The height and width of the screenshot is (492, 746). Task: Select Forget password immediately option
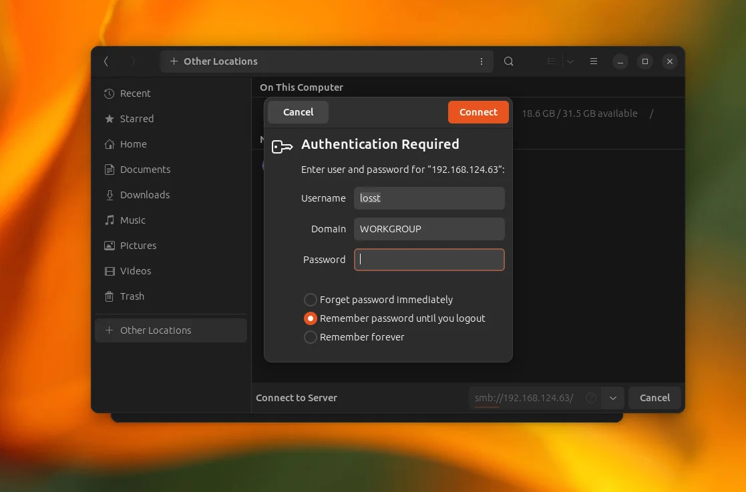311,300
